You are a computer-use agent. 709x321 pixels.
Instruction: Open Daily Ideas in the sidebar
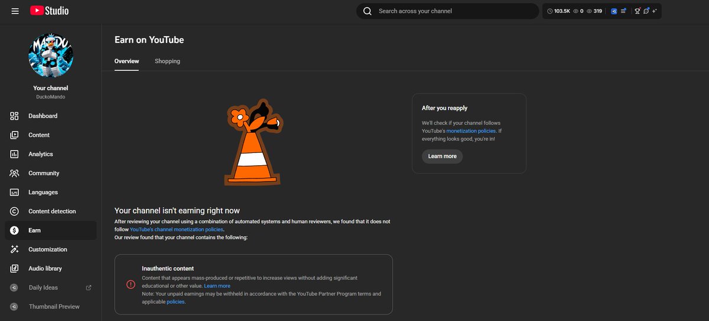click(x=51, y=287)
